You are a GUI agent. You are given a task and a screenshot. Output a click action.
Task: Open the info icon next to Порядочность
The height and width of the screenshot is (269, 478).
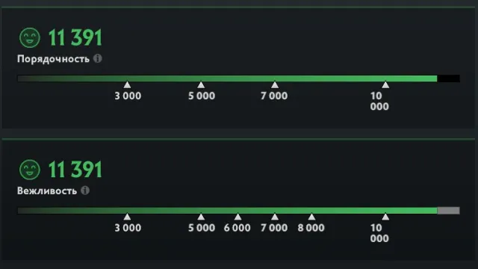pyautogui.click(x=98, y=58)
